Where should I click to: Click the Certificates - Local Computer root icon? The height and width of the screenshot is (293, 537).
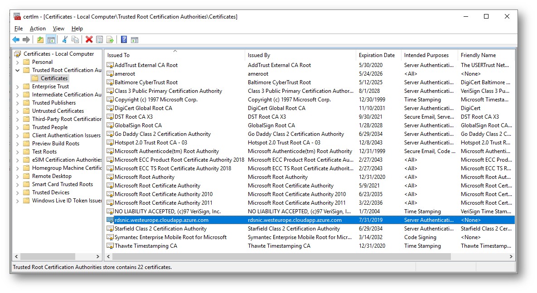pos(18,54)
